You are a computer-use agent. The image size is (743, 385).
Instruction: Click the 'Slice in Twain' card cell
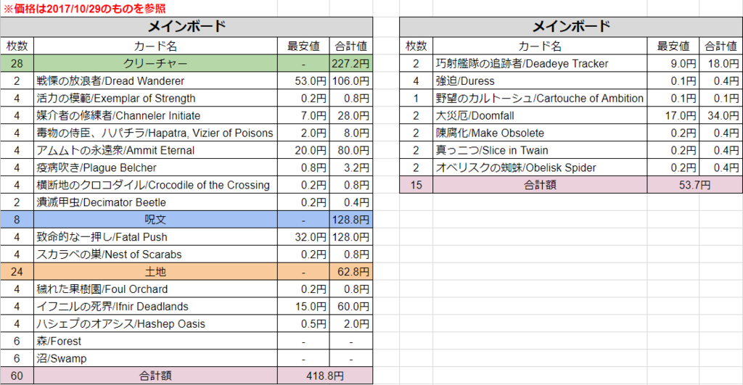tap(540, 151)
